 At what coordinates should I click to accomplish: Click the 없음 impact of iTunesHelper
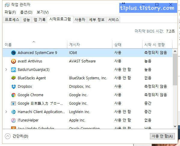(148, 120)
